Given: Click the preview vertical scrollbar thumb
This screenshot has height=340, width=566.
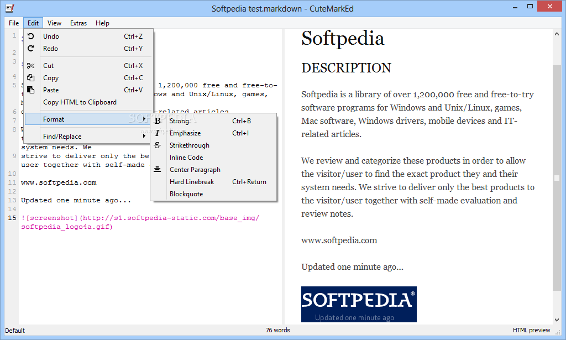Looking at the screenshot, I should pyautogui.click(x=557, y=178).
